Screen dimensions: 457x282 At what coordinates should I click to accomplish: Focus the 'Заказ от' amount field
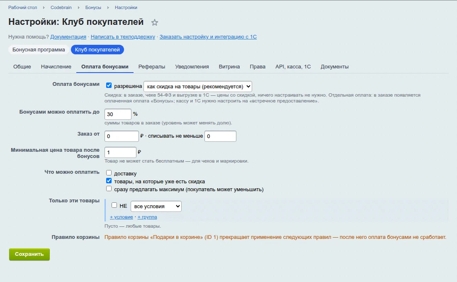point(122,136)
